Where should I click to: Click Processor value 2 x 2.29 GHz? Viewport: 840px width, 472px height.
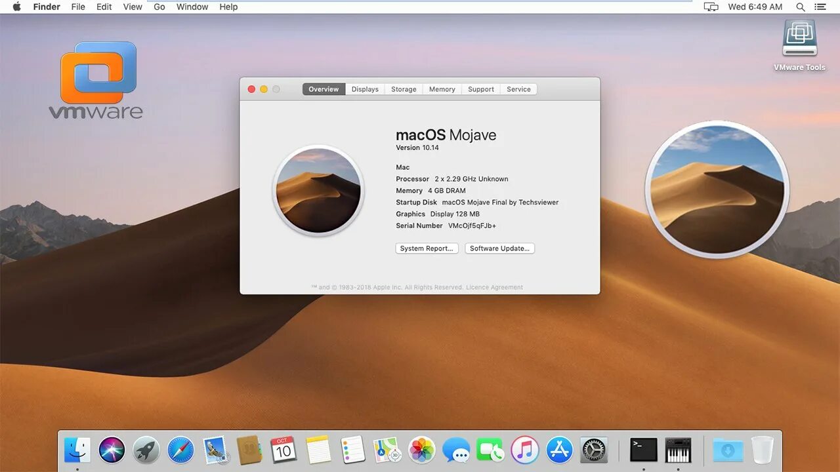point(471,179)
